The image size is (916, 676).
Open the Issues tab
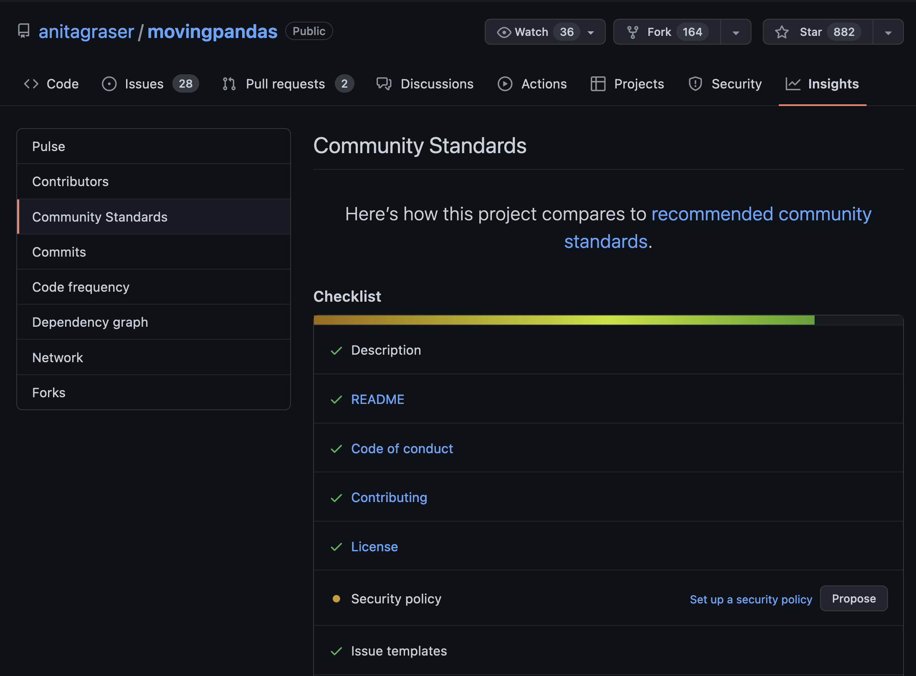(x=150, y=84)
